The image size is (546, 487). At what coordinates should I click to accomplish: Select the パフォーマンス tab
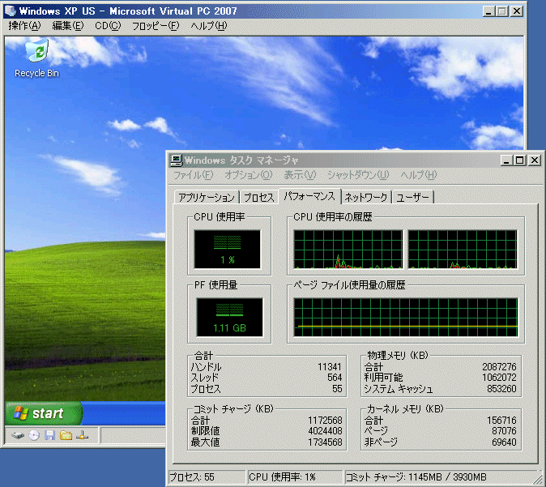click(309, 196)
